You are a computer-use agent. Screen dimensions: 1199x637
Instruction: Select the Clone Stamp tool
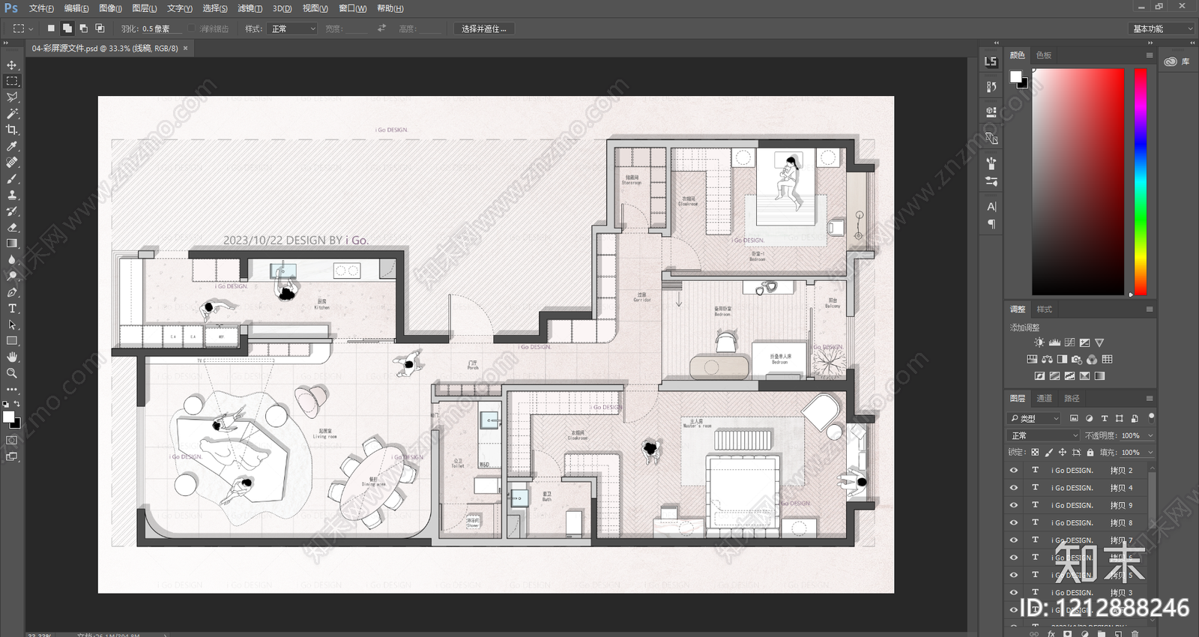click(x=12, y=195)
